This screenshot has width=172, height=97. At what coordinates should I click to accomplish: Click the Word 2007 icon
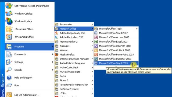pyautogui.click(x=96, y=33)
